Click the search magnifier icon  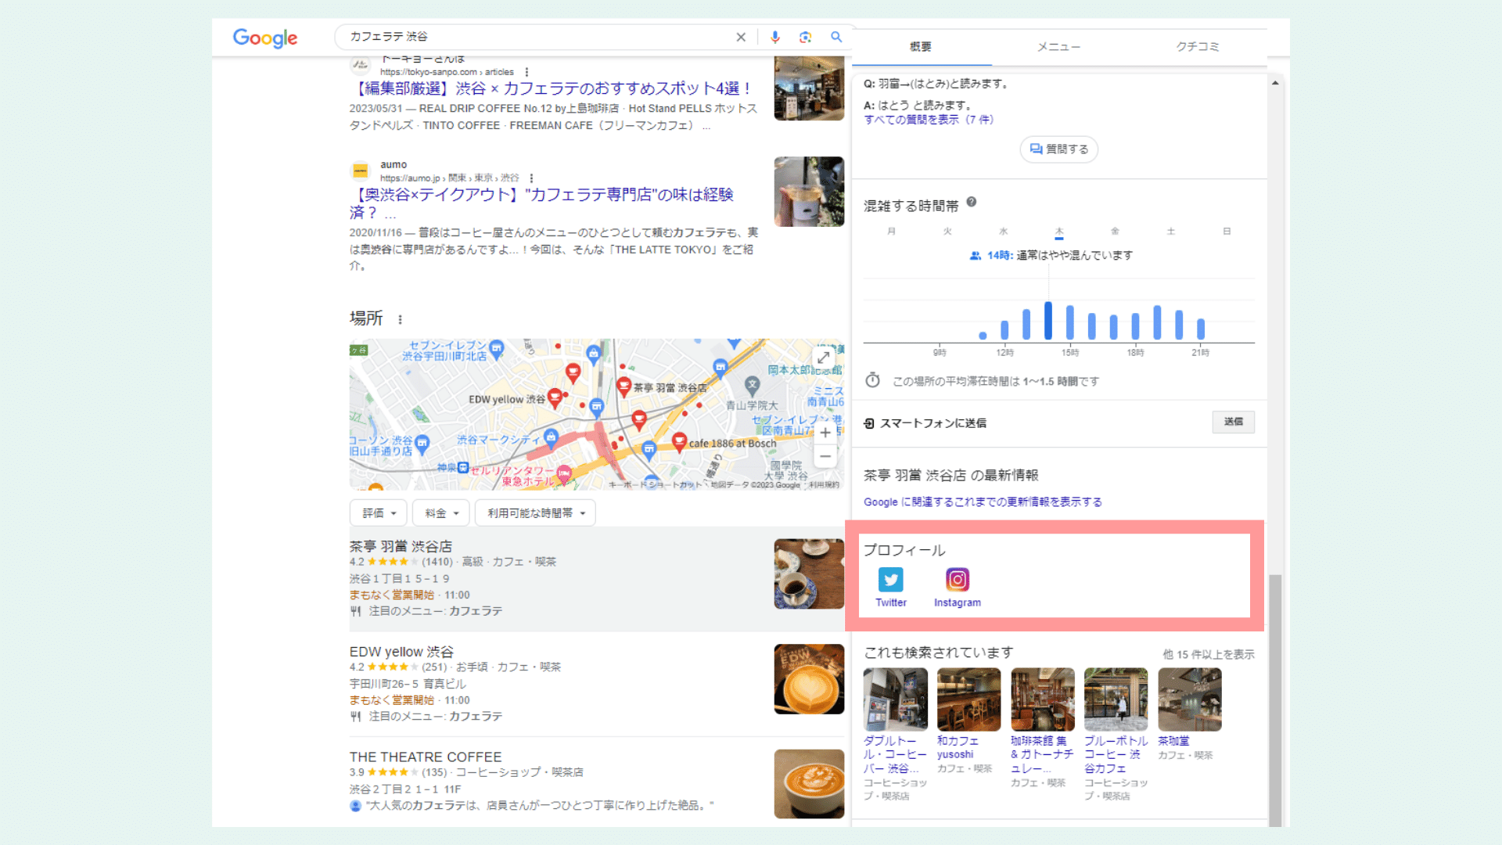point(836,37)
